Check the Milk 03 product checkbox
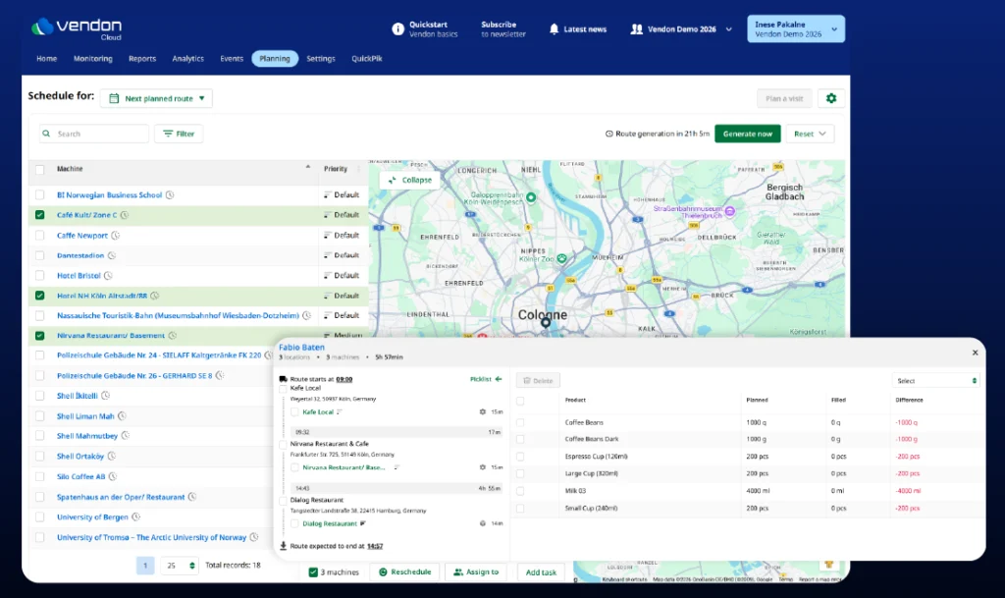 [x=520, y=491]
